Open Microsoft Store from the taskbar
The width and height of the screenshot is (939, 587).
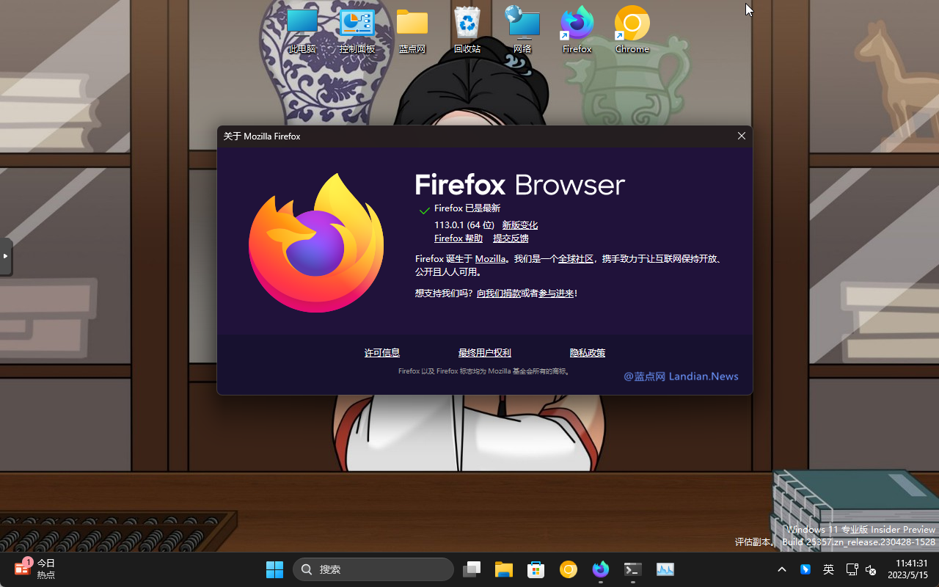pos(536,569)
